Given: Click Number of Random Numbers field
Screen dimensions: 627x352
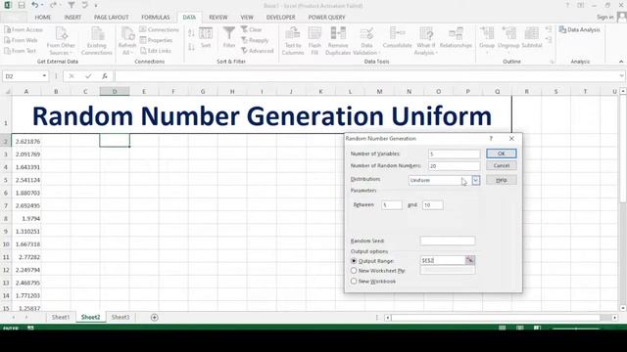Looking at the screenshot, I should click(454, 165).
